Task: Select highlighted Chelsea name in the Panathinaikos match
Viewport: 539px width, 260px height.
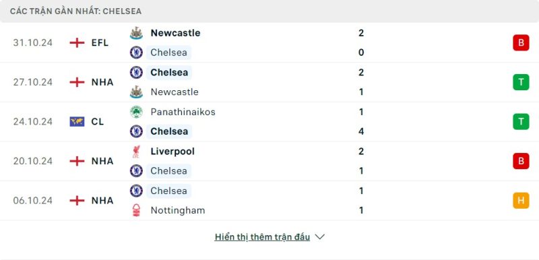Action: pyautogui.click(x=169, y=131)
